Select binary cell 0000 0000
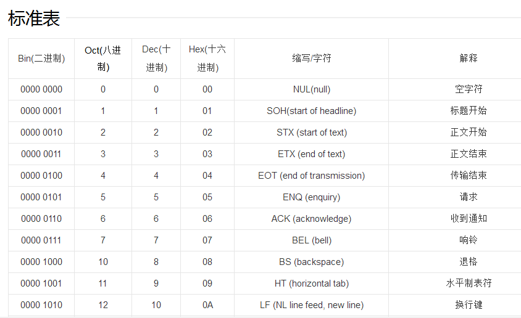 tap(41, 89)
